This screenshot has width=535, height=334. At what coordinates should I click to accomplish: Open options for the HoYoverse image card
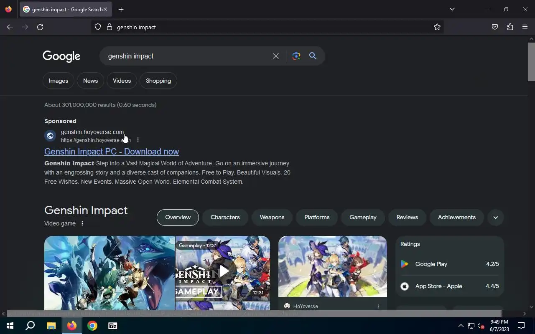click(378, 306)
